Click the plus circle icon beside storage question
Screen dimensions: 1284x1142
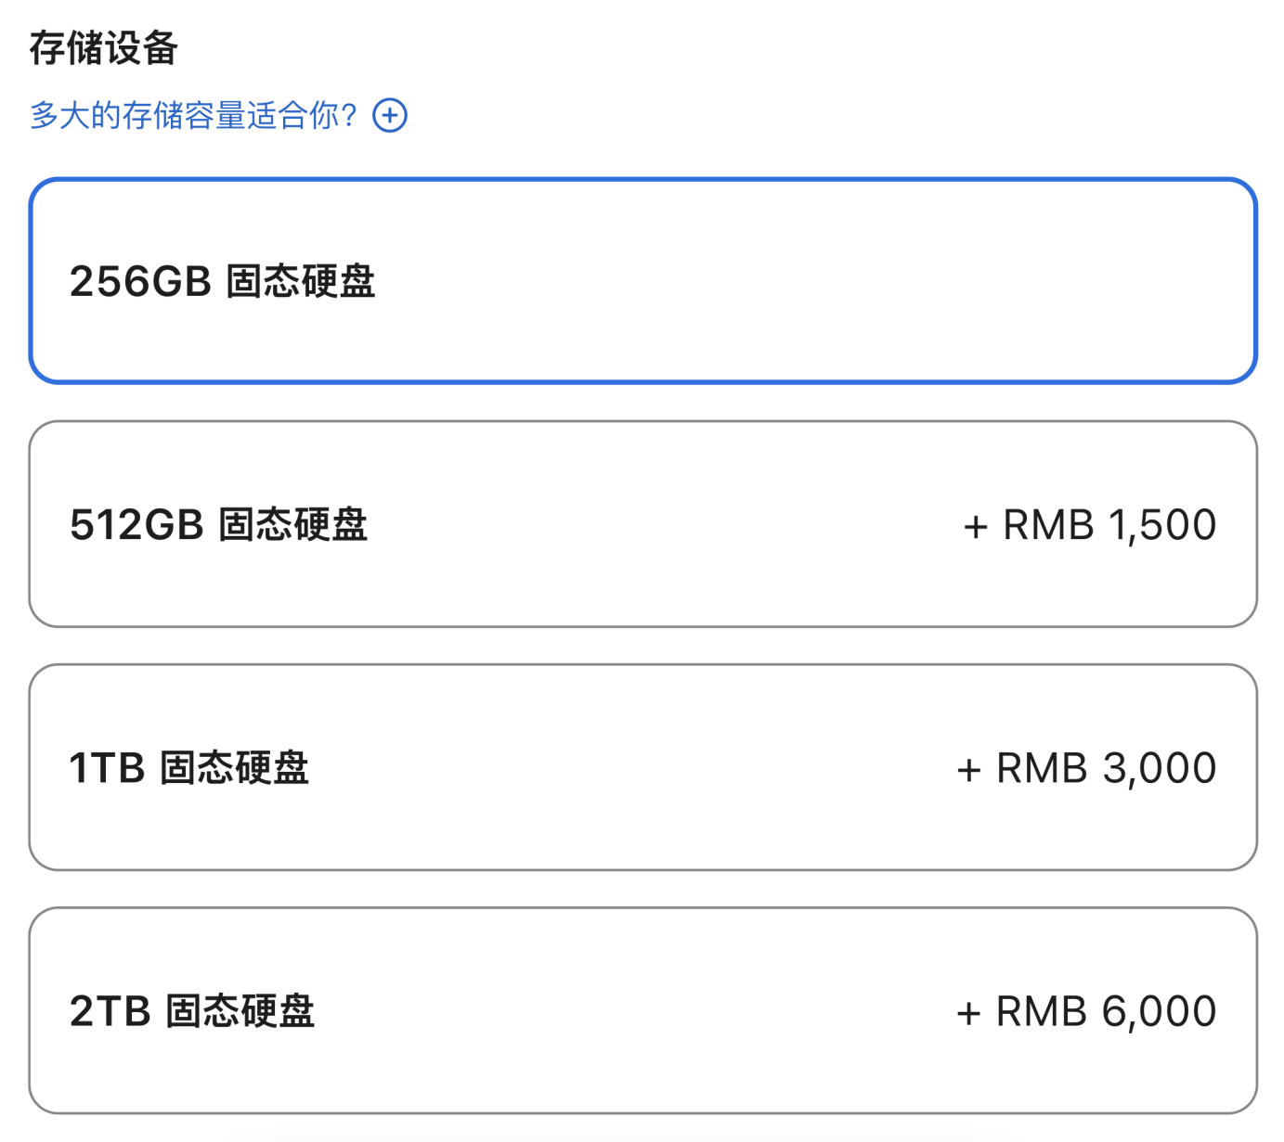coord(390,116)
